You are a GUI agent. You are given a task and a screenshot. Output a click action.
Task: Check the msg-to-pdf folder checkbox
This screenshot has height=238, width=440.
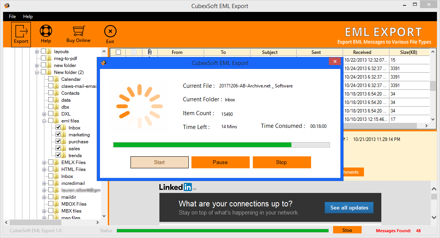pyautogui.click(x=44, y=58)
